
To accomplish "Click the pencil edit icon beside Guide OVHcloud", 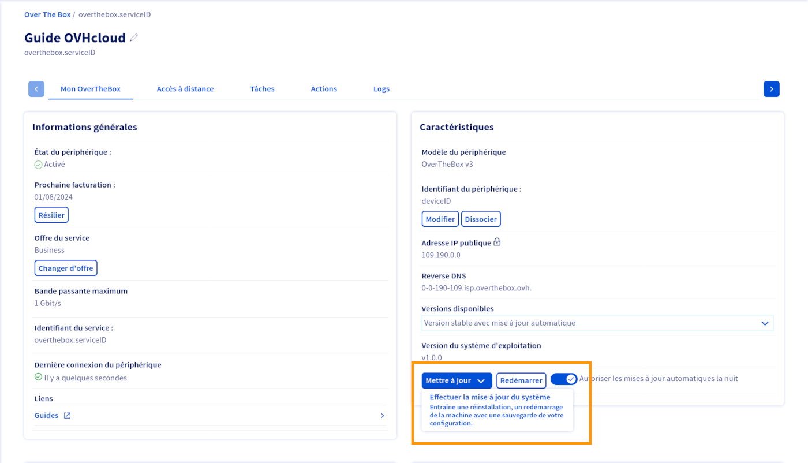I will pyautogui.click(x=134, y=38).
